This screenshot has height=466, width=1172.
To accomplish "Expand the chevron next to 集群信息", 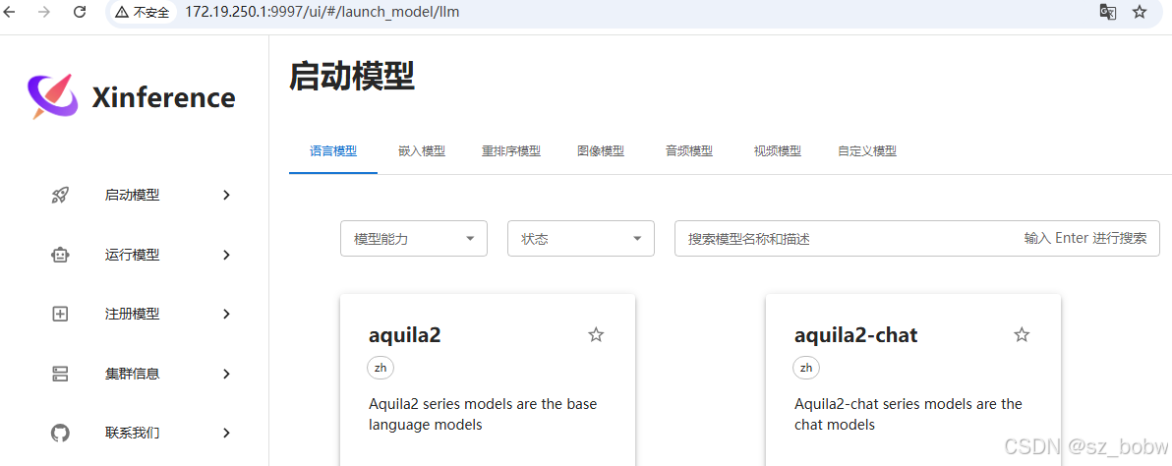I will click(226, 375).
